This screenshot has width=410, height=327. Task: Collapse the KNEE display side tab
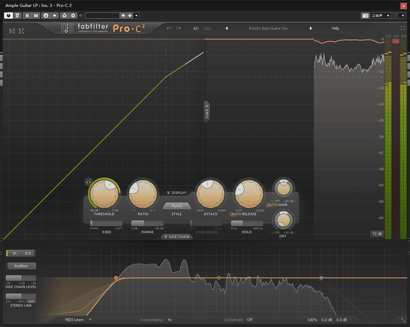pyautogui.click(x=207, y=111)
